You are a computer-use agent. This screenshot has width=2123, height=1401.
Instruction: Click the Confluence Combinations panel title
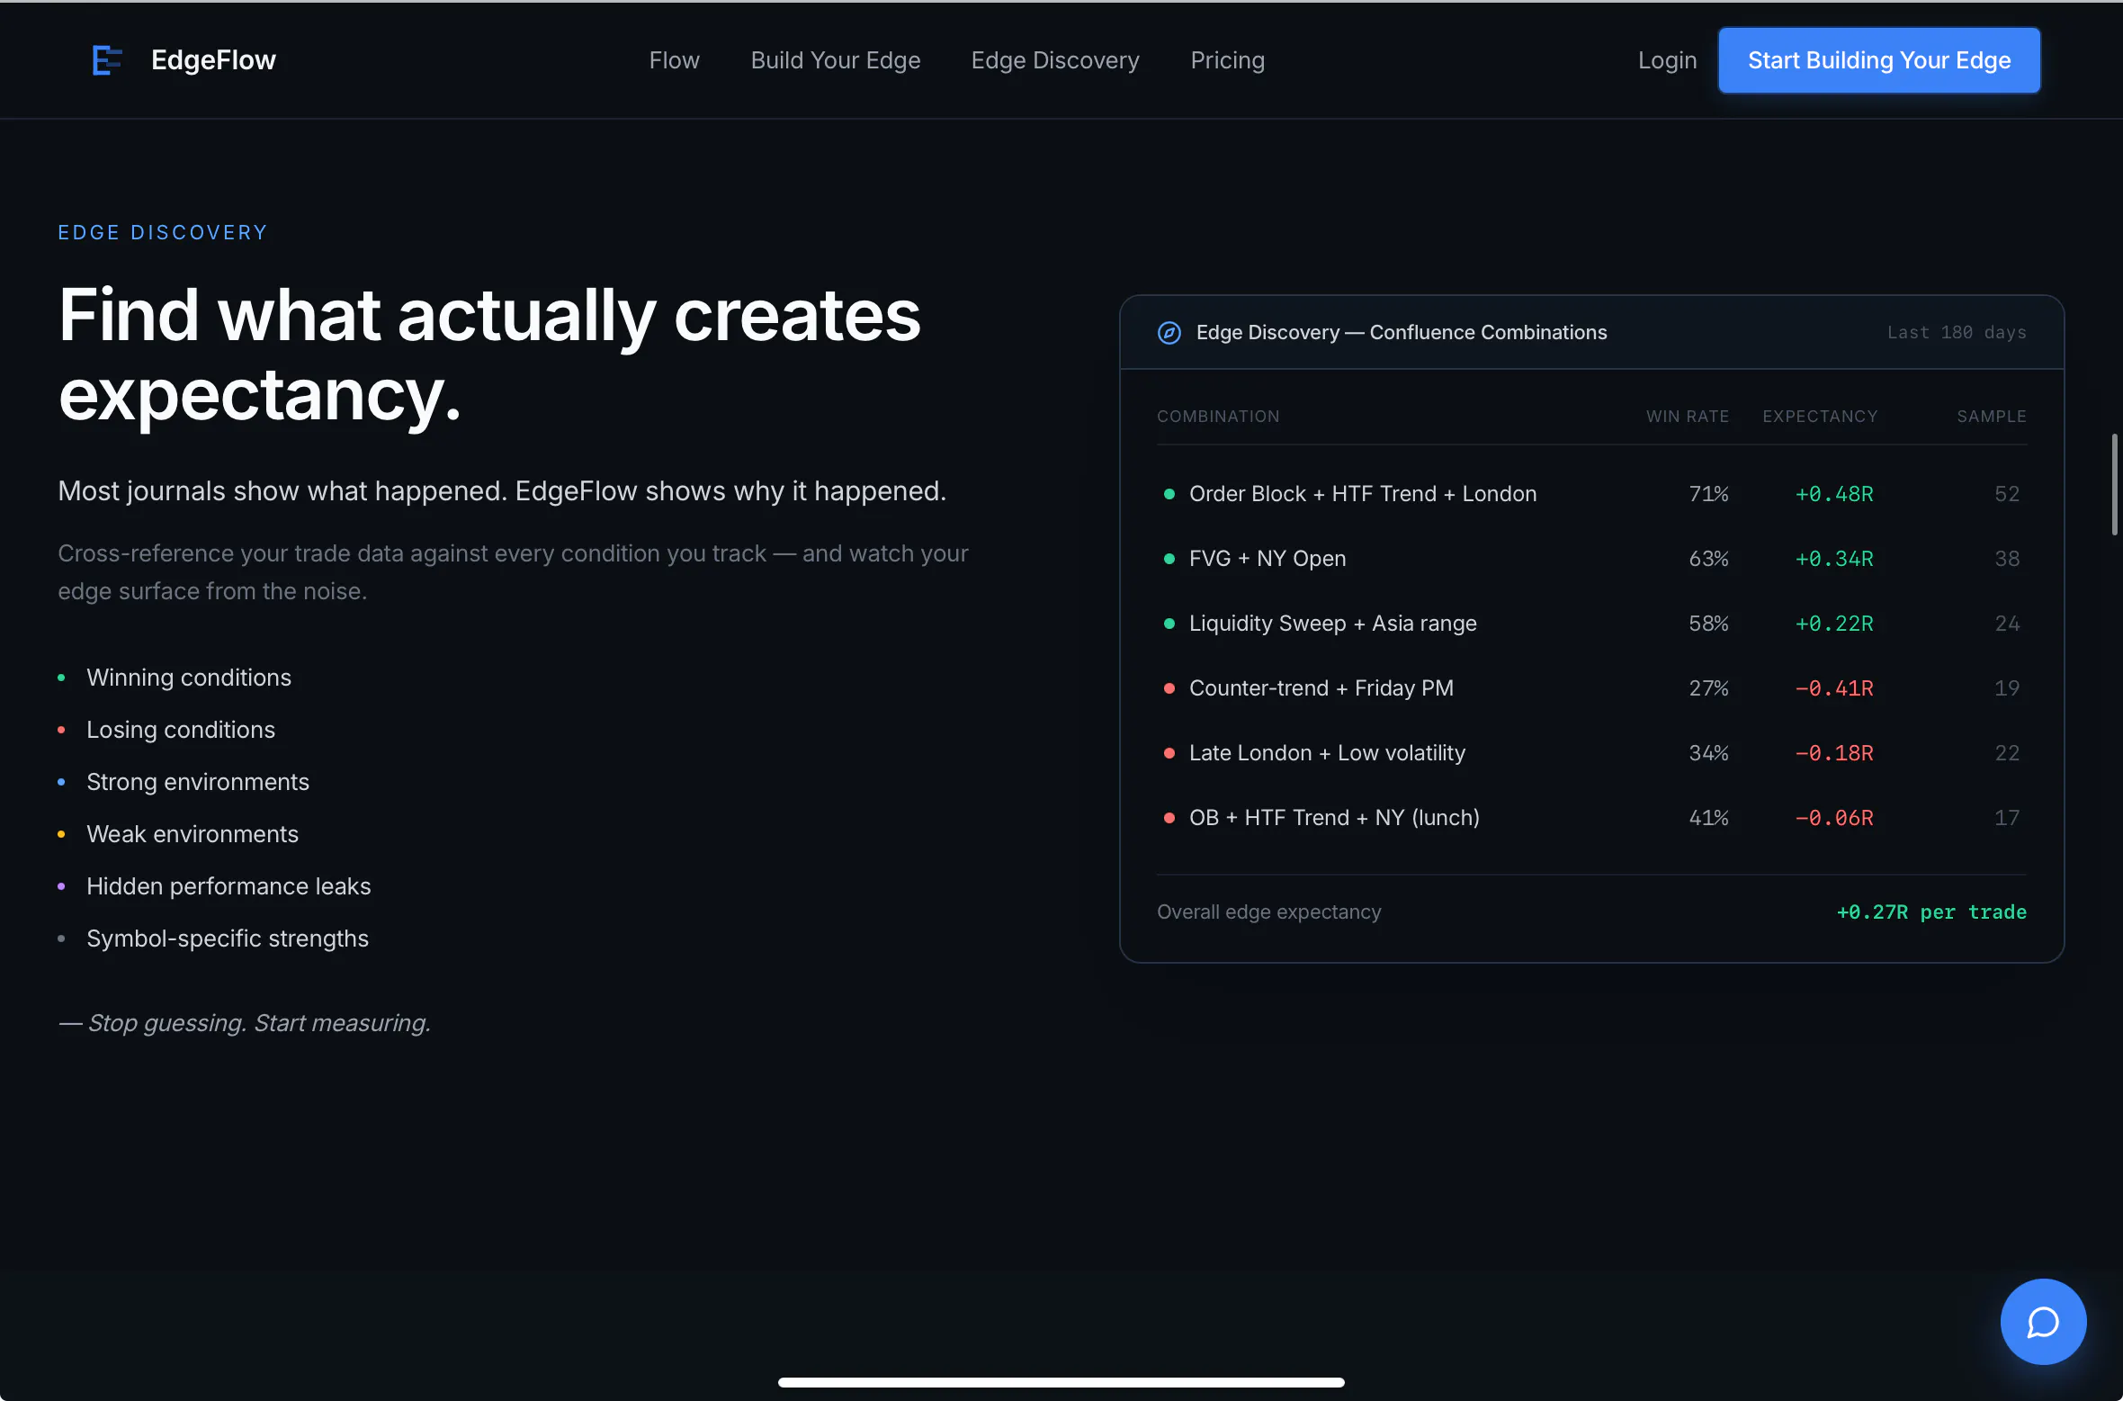[x=1401, y=333]
